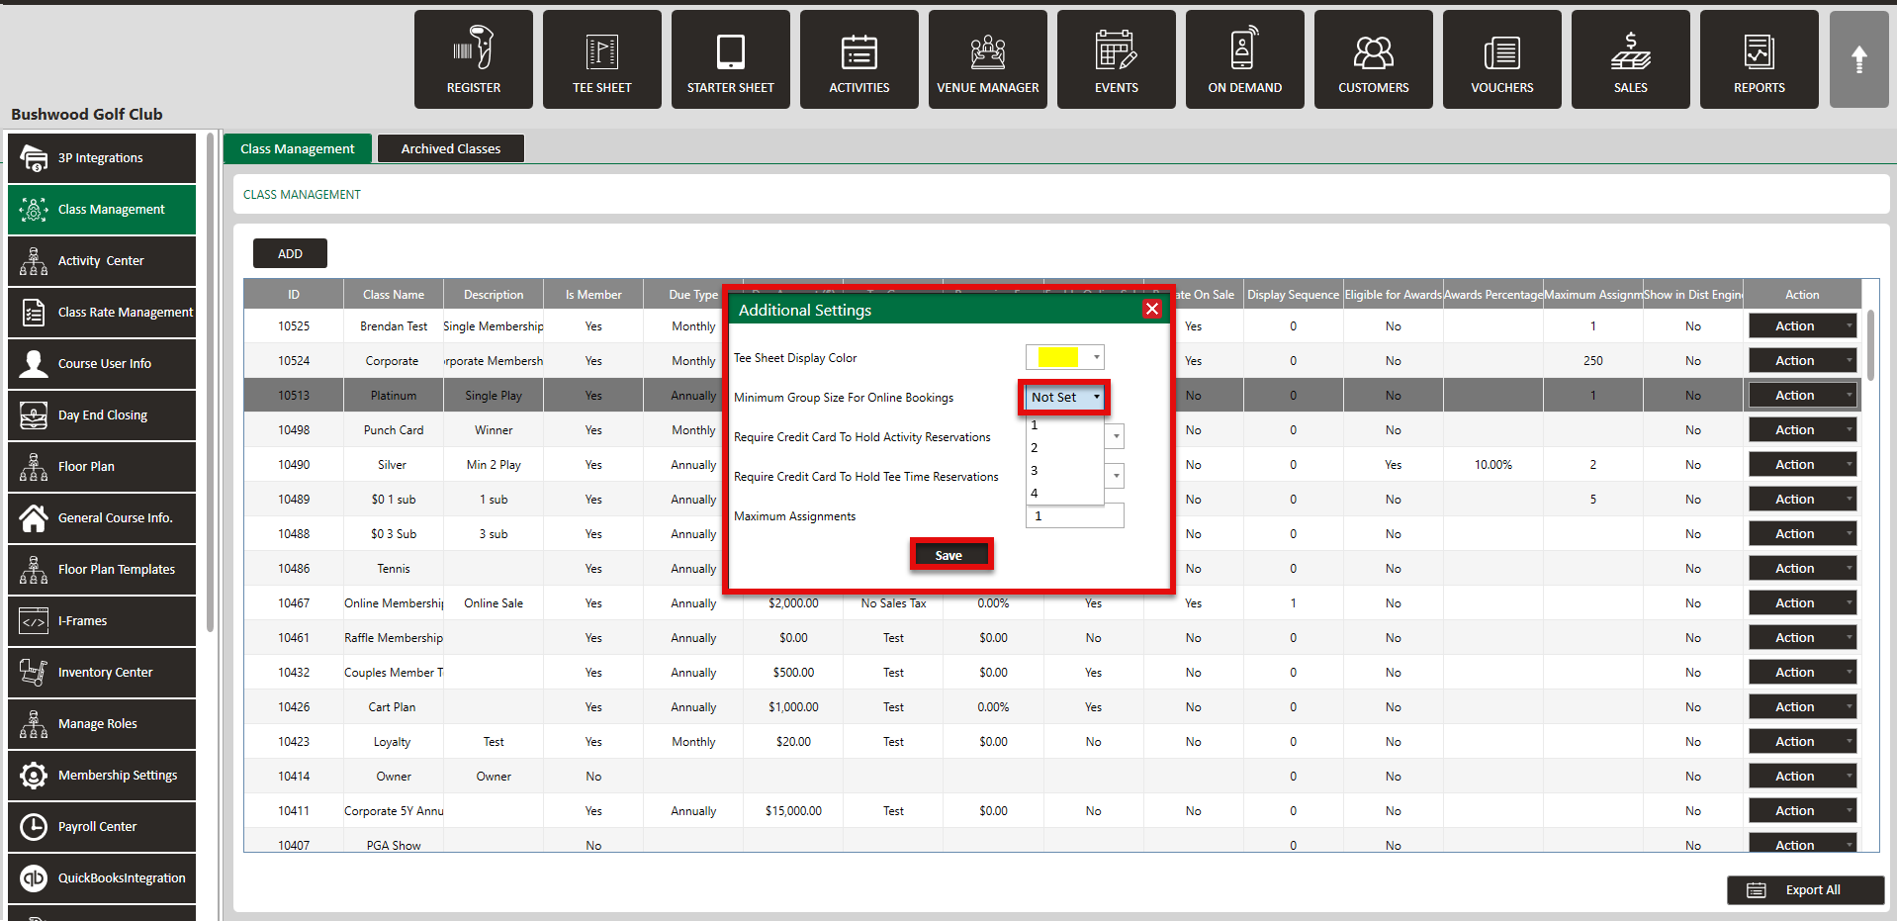Open Action dropdown for Silver row
The height and width of the screenshot is (921, 1897).
(1802, 465)
